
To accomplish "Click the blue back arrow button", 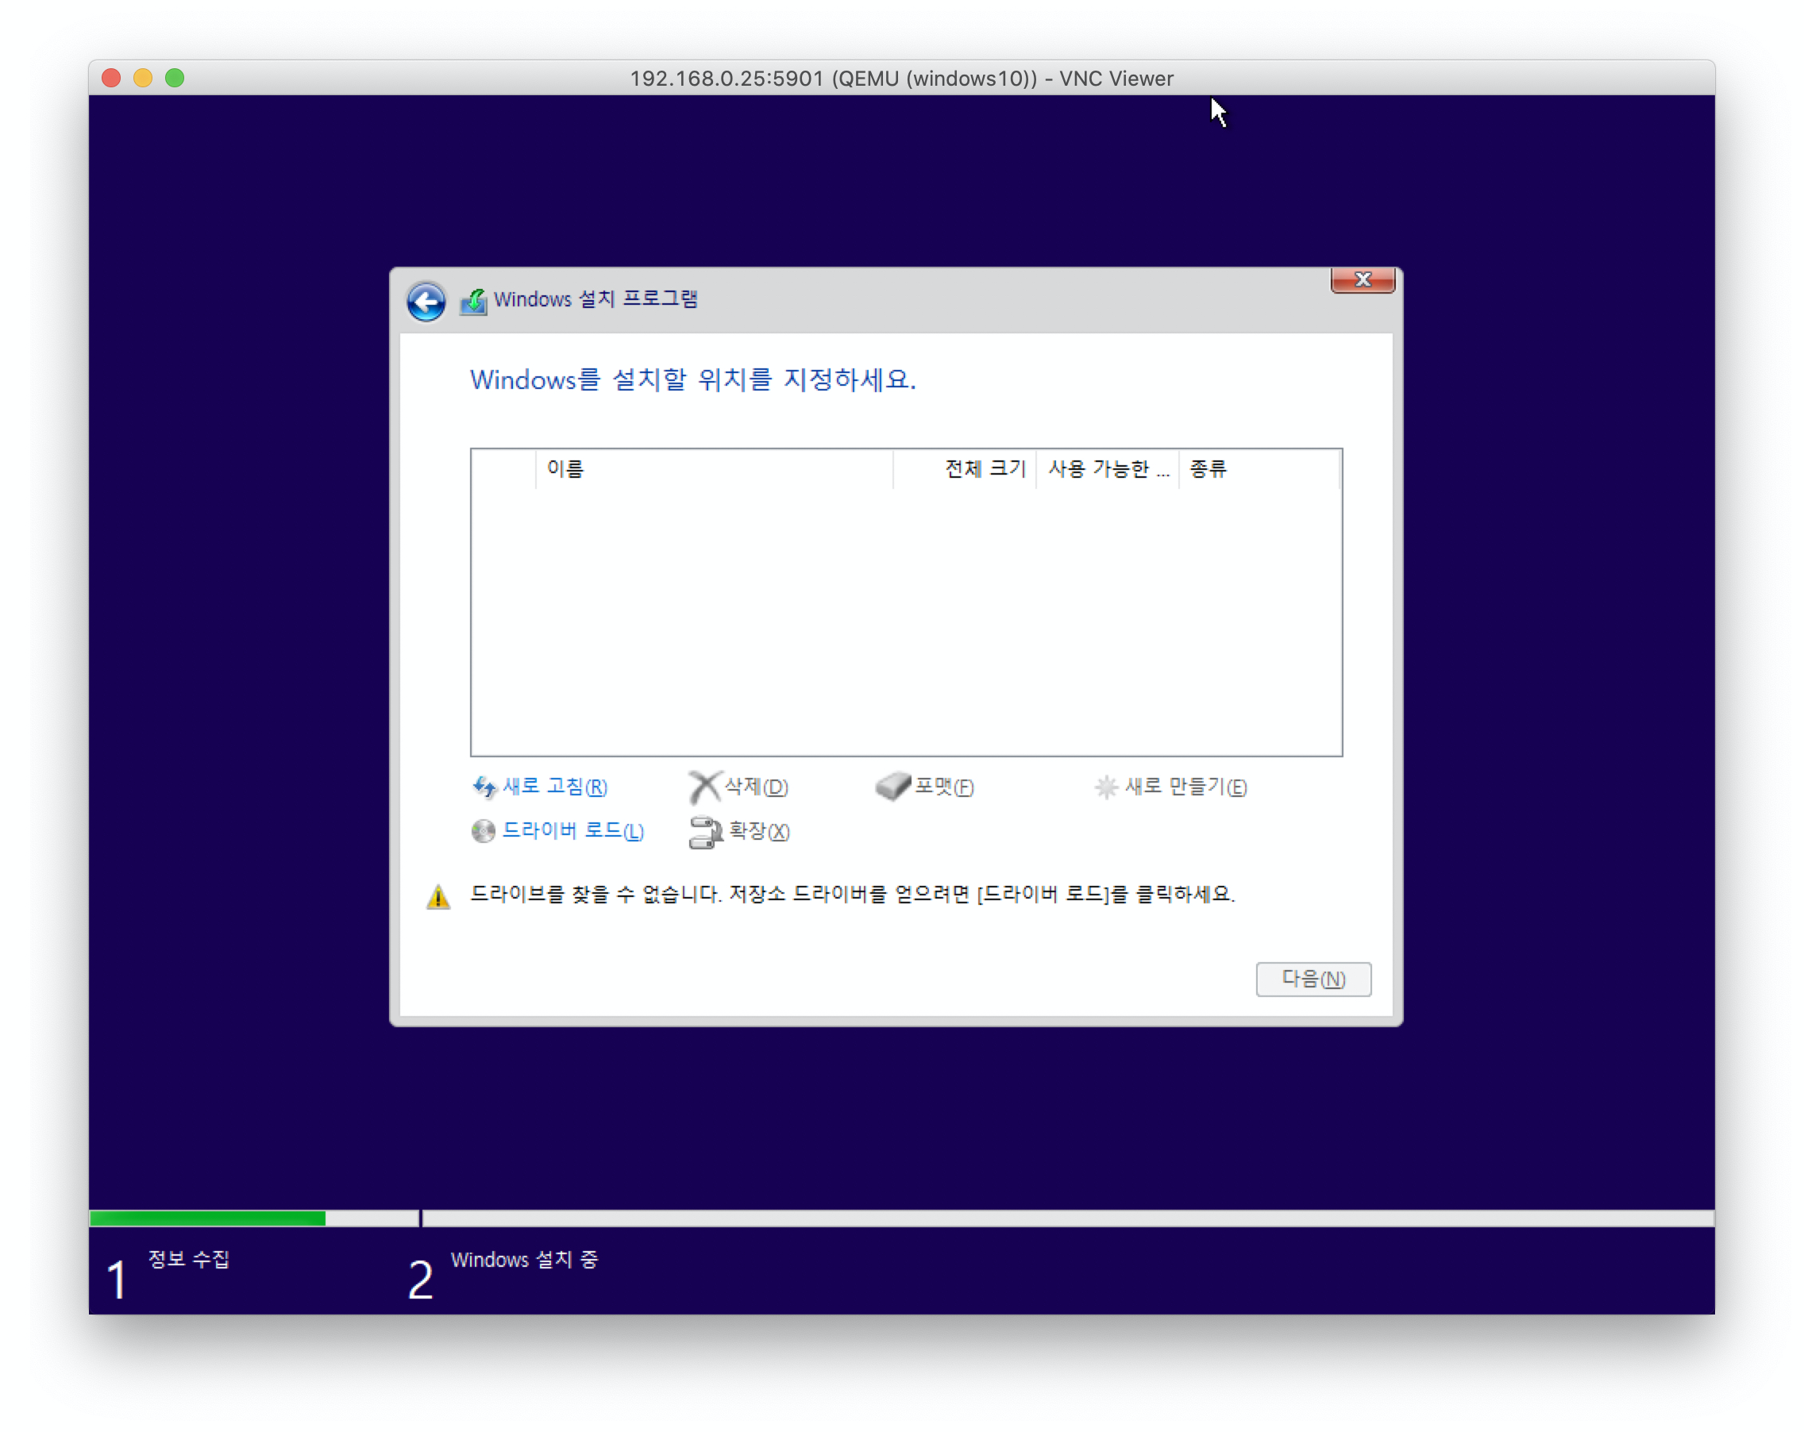I will click(426, 301).
